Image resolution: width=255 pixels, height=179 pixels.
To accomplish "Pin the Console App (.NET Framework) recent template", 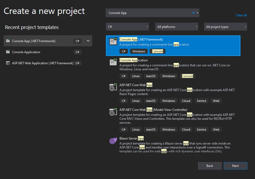I will point(88,41).
